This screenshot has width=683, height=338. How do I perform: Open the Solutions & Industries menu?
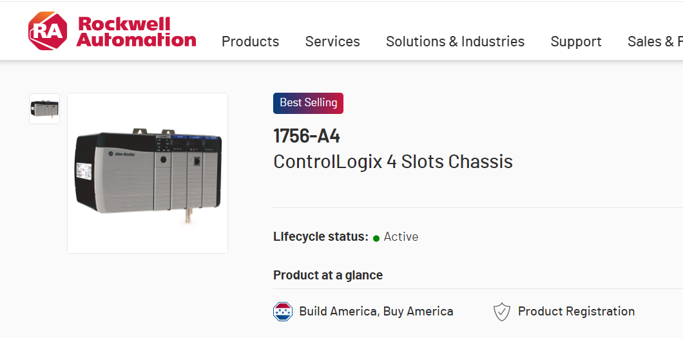tap(455, 42)
